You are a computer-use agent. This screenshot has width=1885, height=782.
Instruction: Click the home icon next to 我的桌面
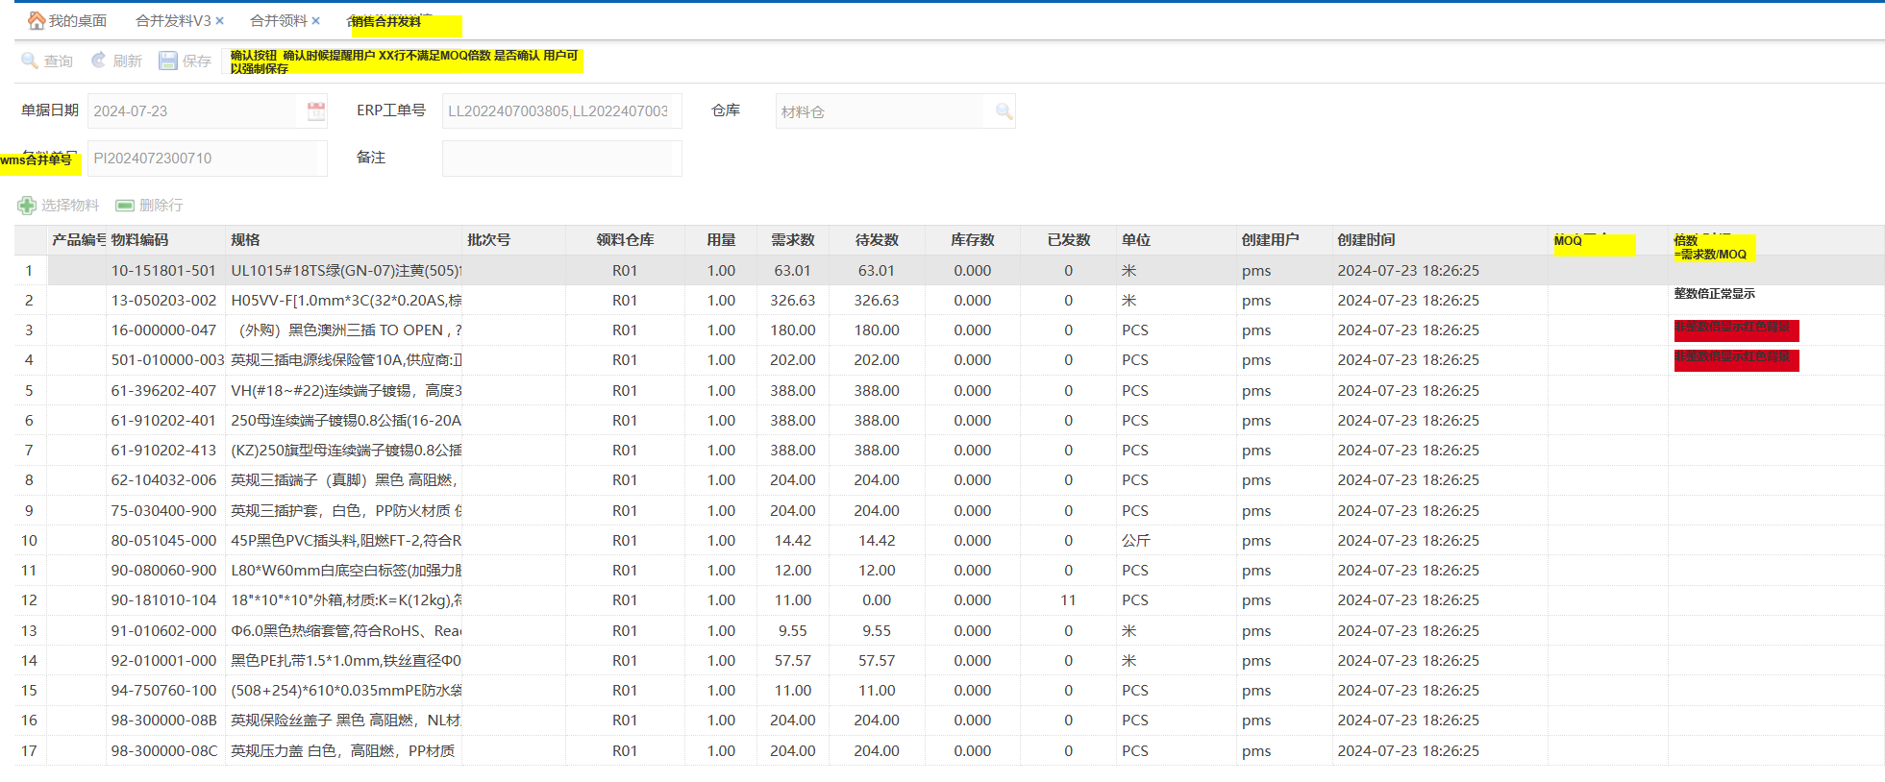[x=37, y=20]
